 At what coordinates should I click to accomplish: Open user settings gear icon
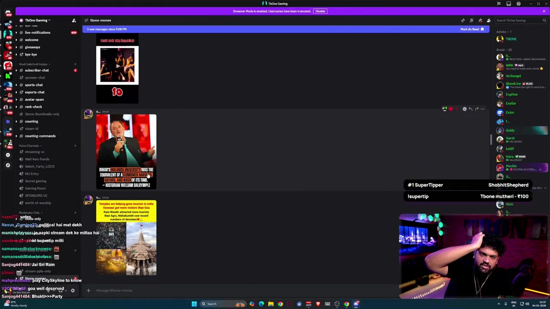(73, 291)
